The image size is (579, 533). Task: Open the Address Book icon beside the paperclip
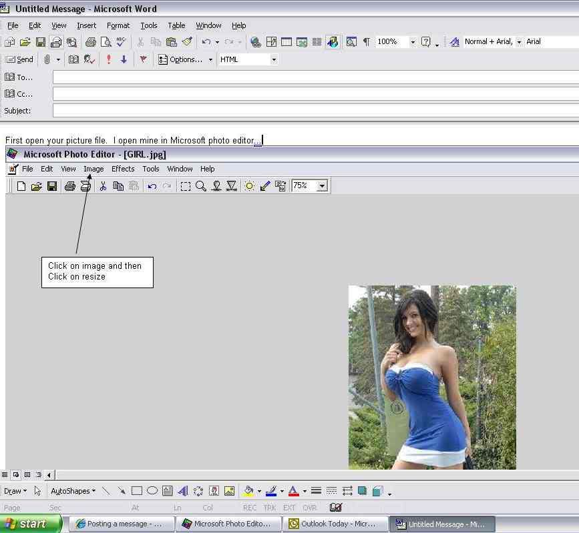(73, 59)
